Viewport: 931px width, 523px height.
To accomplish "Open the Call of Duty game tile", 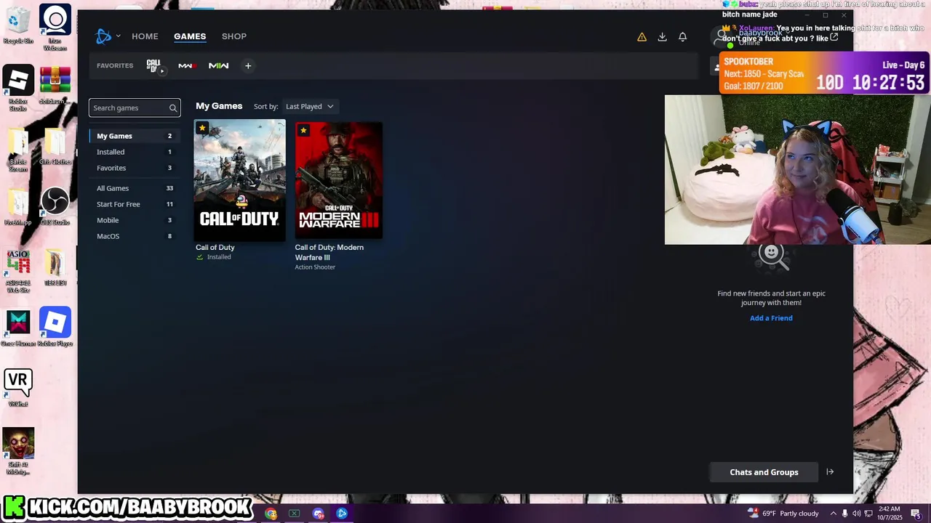I will 239,180.
